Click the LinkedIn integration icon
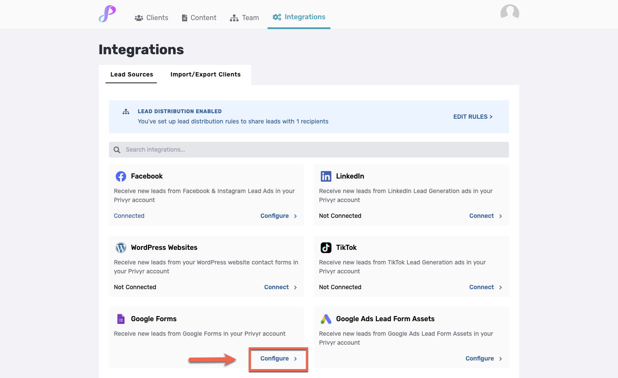This screenshot has width=618, height=378. pyautogui.click(x=326, y=176)
